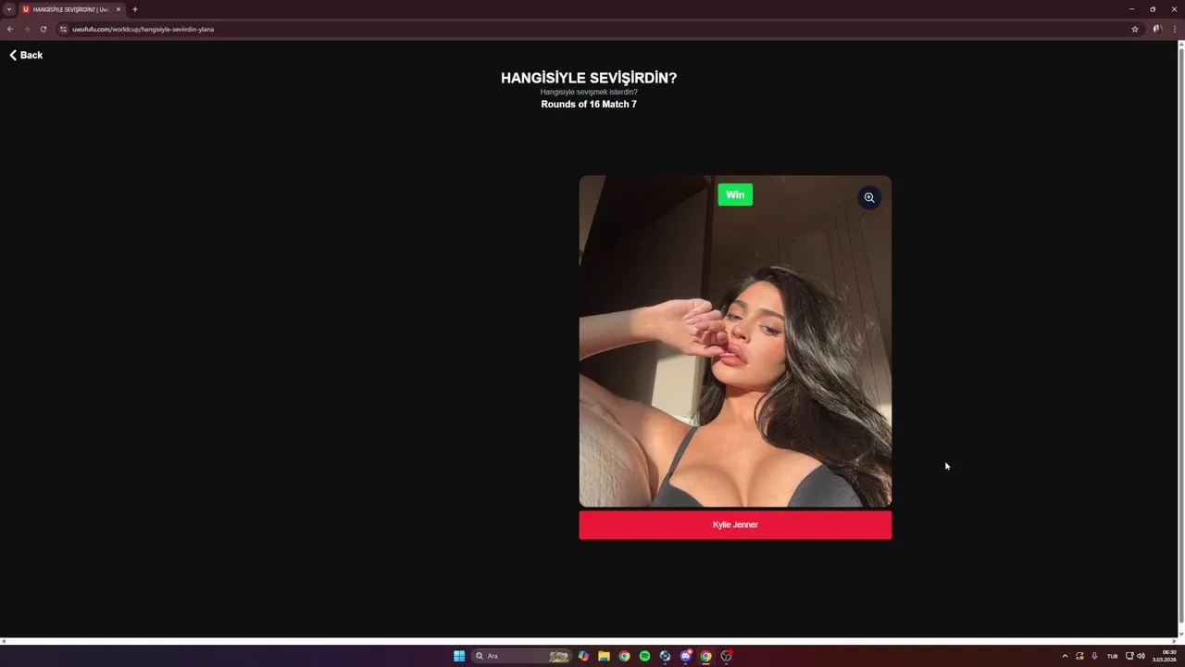Open the volume control tray icon
This screenshot has width=1185, height=667.
(x=1141, y=656)
